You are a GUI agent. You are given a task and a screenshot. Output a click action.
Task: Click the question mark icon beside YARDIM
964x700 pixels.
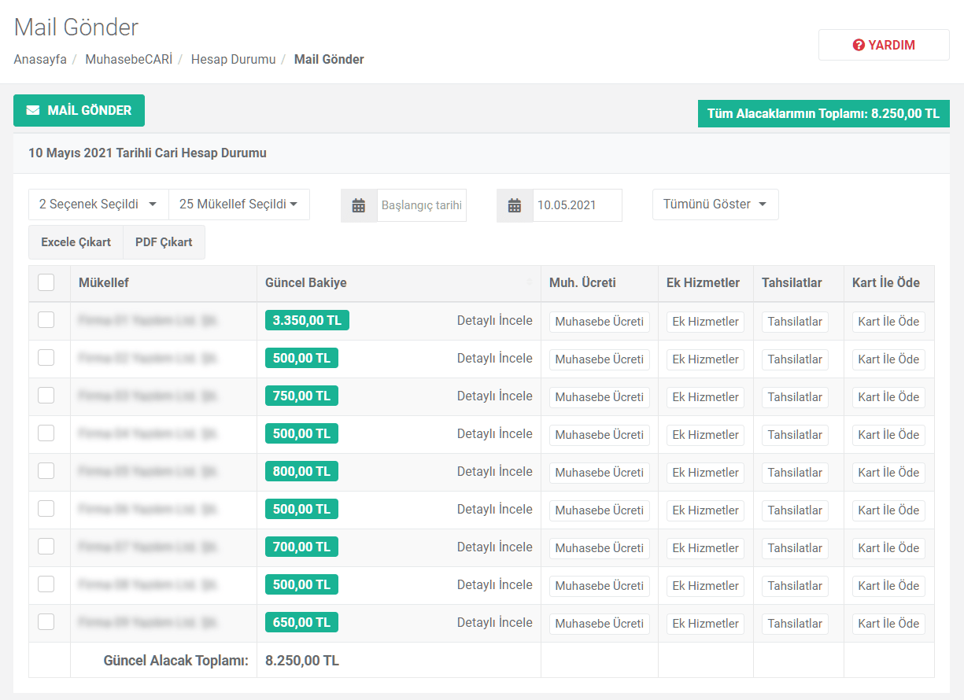click(x=859, y=46)
